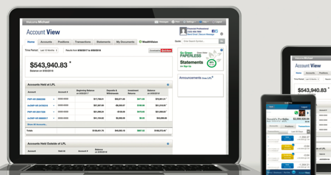Click the Show All Accounts link
Image resolution: width=331 pixels, height=175 pixels.
37,124
